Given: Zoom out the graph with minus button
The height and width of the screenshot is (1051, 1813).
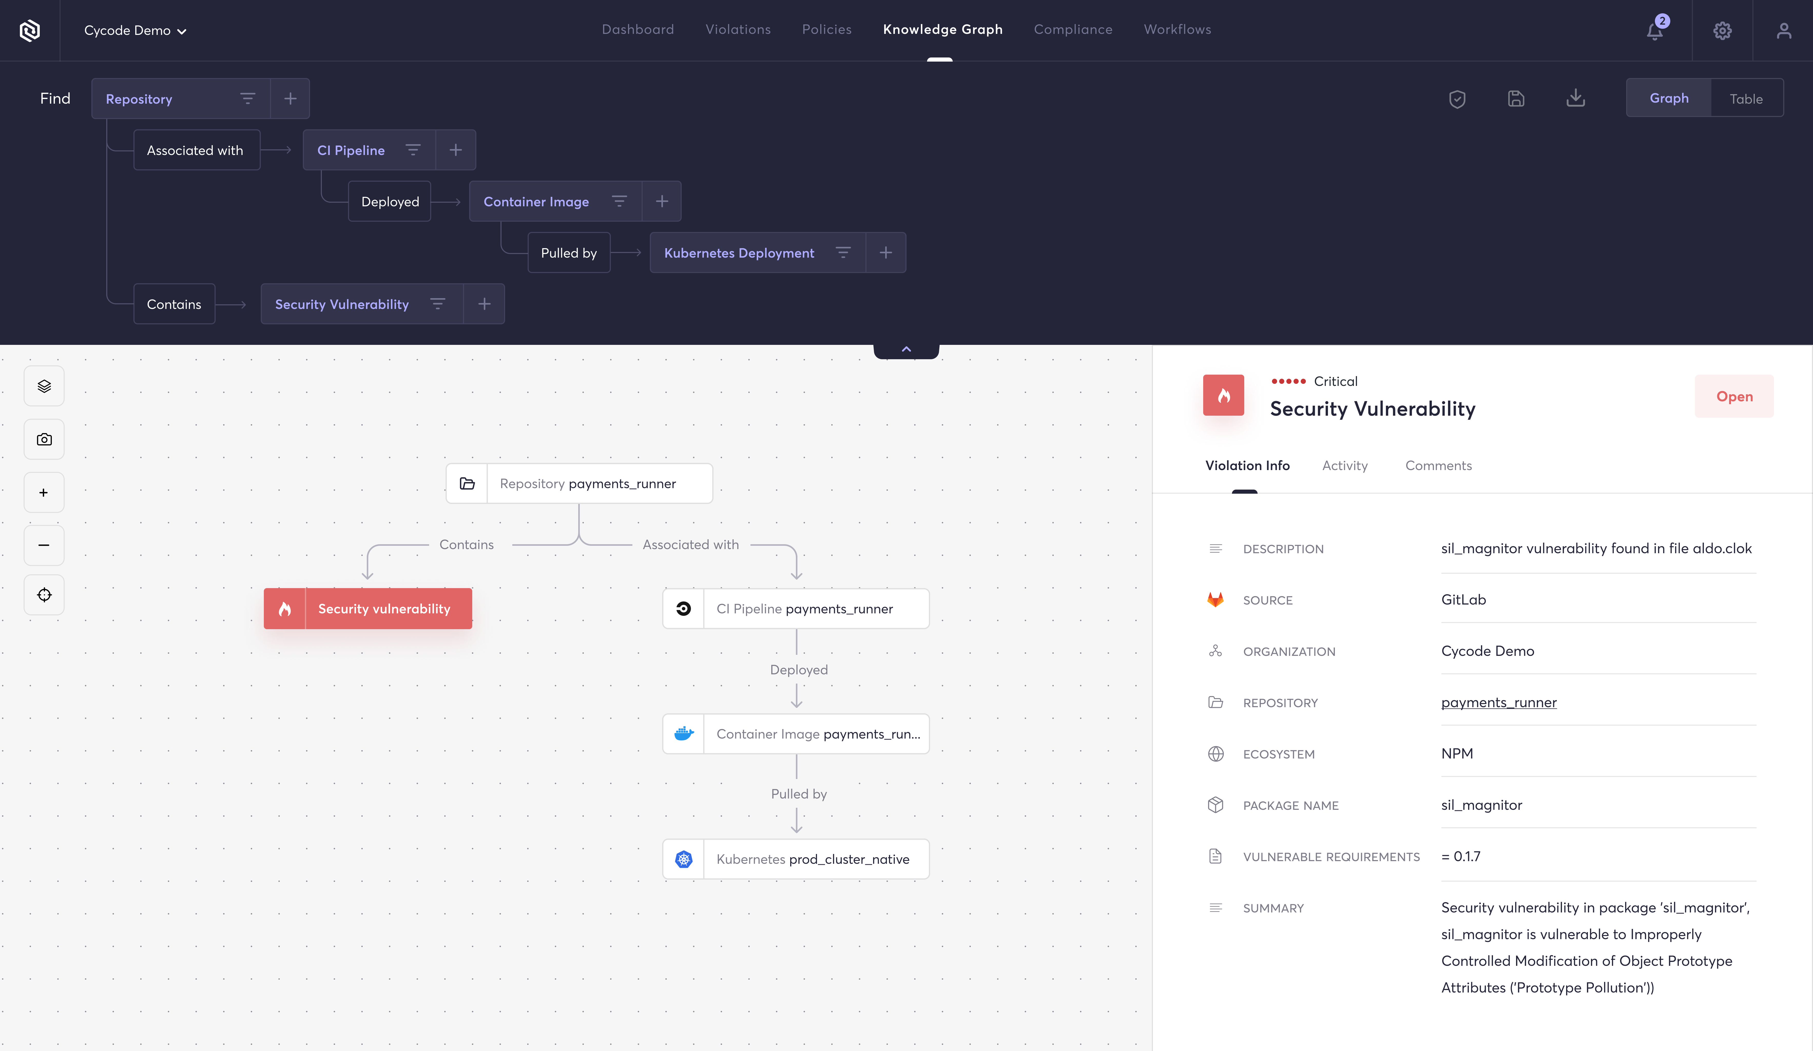Looking at the screenshot, I should pos(44,545).
